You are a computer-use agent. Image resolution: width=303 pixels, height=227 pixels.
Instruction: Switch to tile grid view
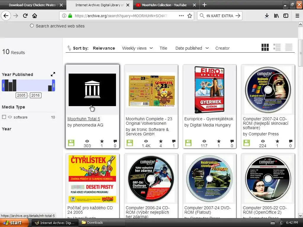pyautogui.click(x=265, y=47)
